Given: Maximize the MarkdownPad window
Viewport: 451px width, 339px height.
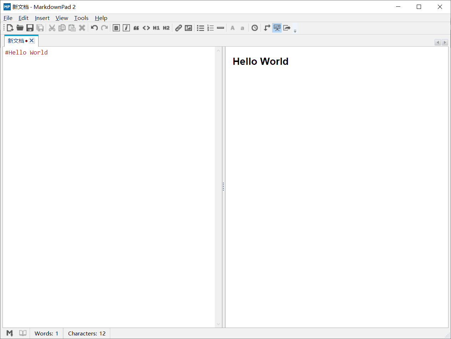Looking at the screenshot, I should (x=419, y=7).
